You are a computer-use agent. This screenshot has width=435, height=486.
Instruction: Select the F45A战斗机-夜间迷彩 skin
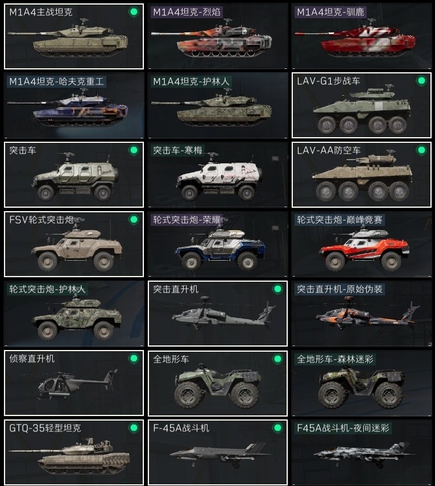pos(361,452)
